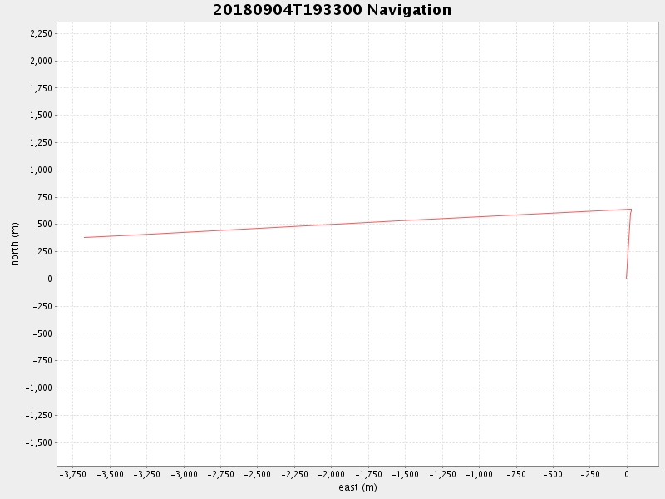Viewport: 665px width, 499px height.
Task: Click the northeast corner of the red track
Action: point(631,210)
